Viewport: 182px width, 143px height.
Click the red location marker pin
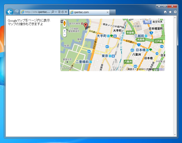pos(86,26)
